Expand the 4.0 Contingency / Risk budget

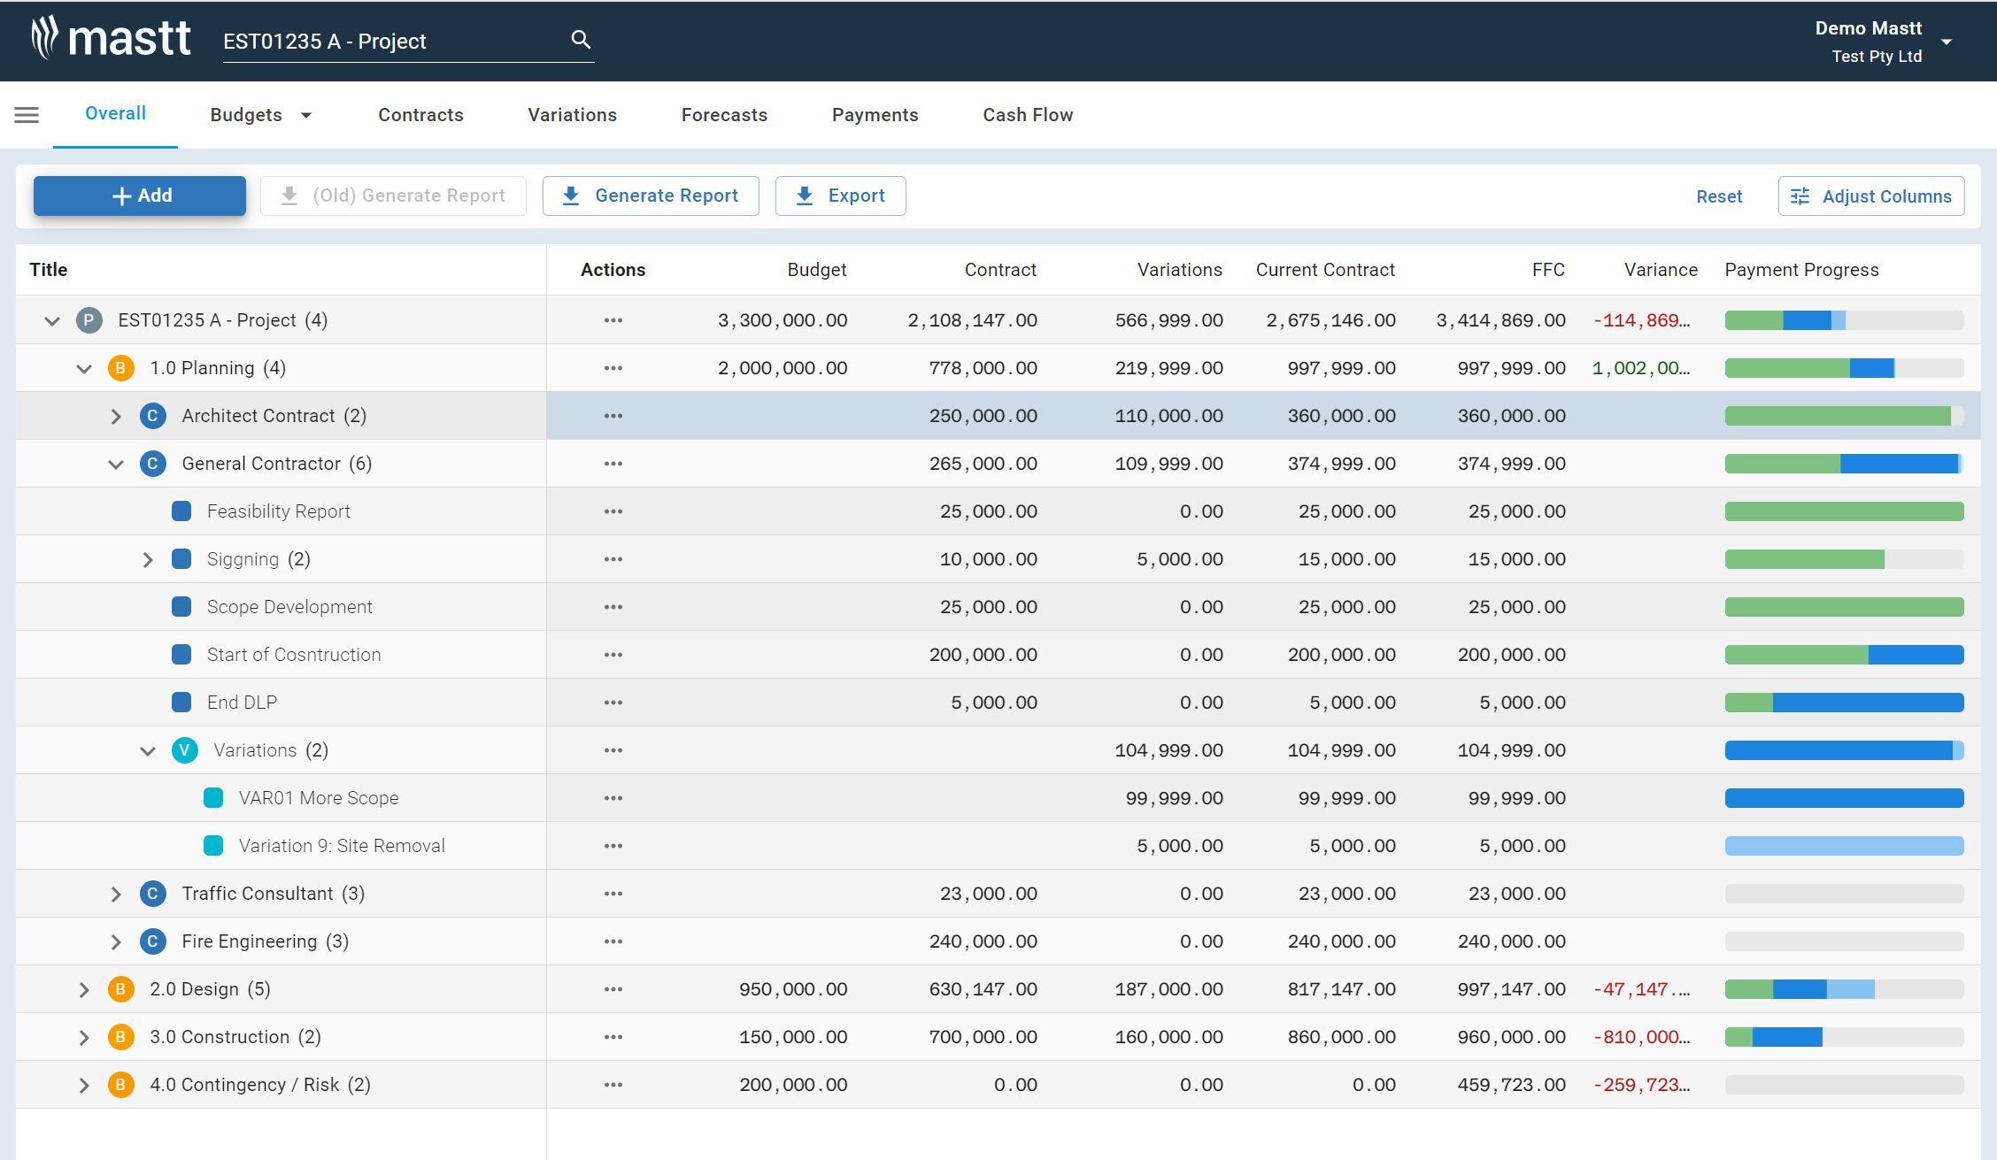84,1085
